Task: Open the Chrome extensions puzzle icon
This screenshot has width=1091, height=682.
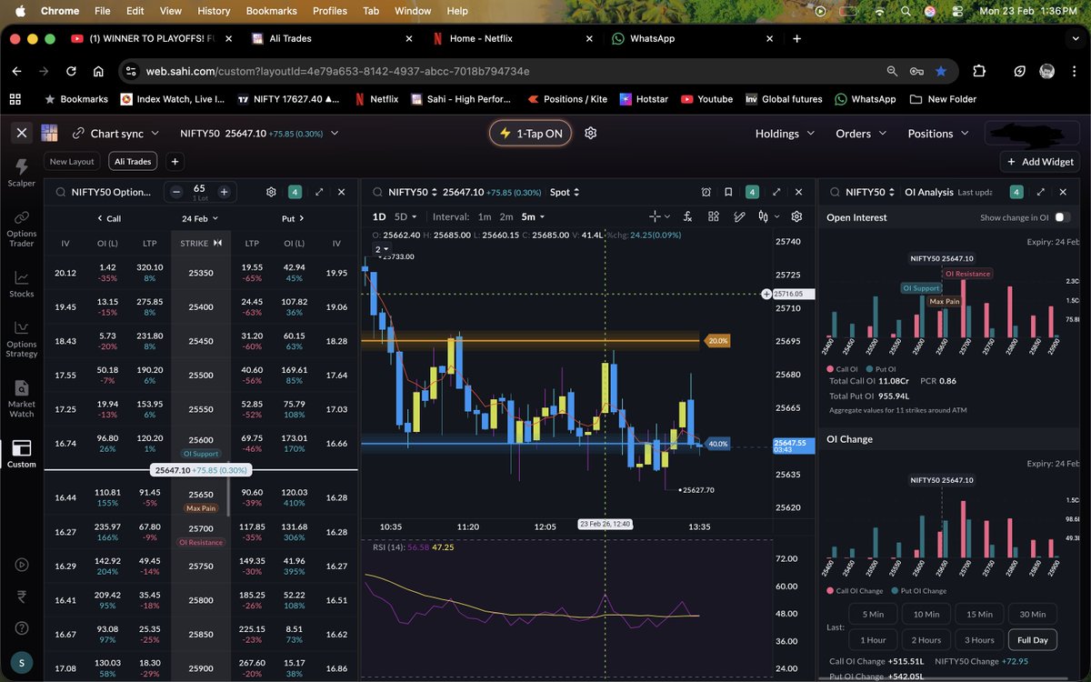Action: point(979,71)
